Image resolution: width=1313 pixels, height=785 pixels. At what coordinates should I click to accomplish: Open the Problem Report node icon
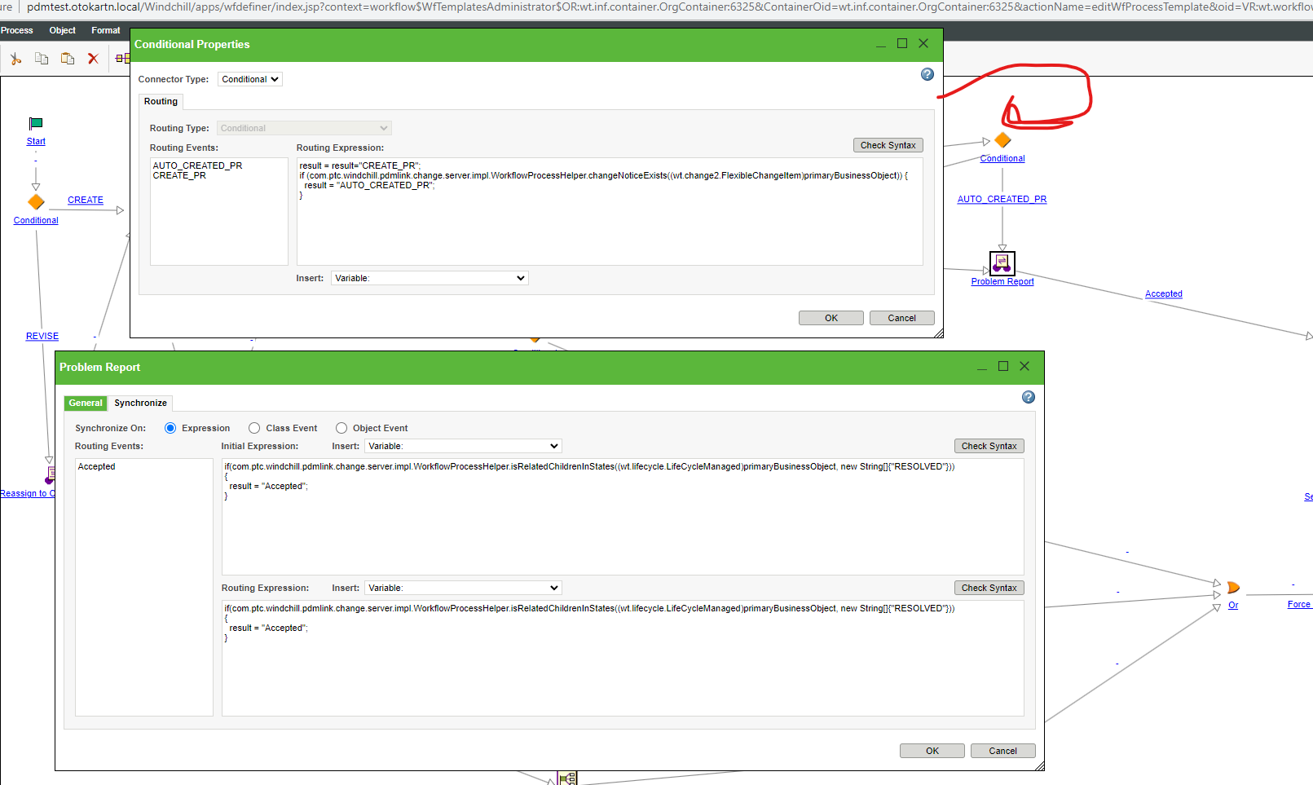pos(1002,262)
